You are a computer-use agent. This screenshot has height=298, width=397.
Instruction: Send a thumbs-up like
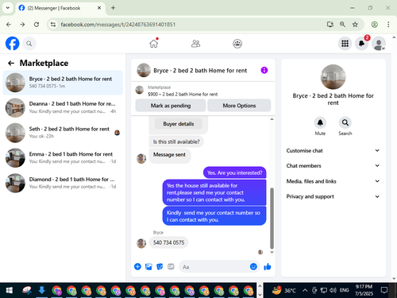268,266
